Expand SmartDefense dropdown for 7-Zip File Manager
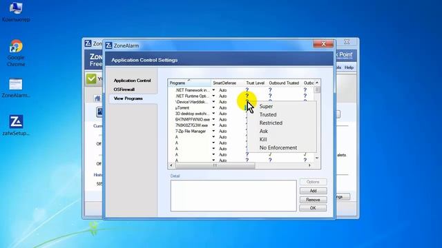Screen dimensions: 442x248 pyautogui.click(x=213, y=131)
